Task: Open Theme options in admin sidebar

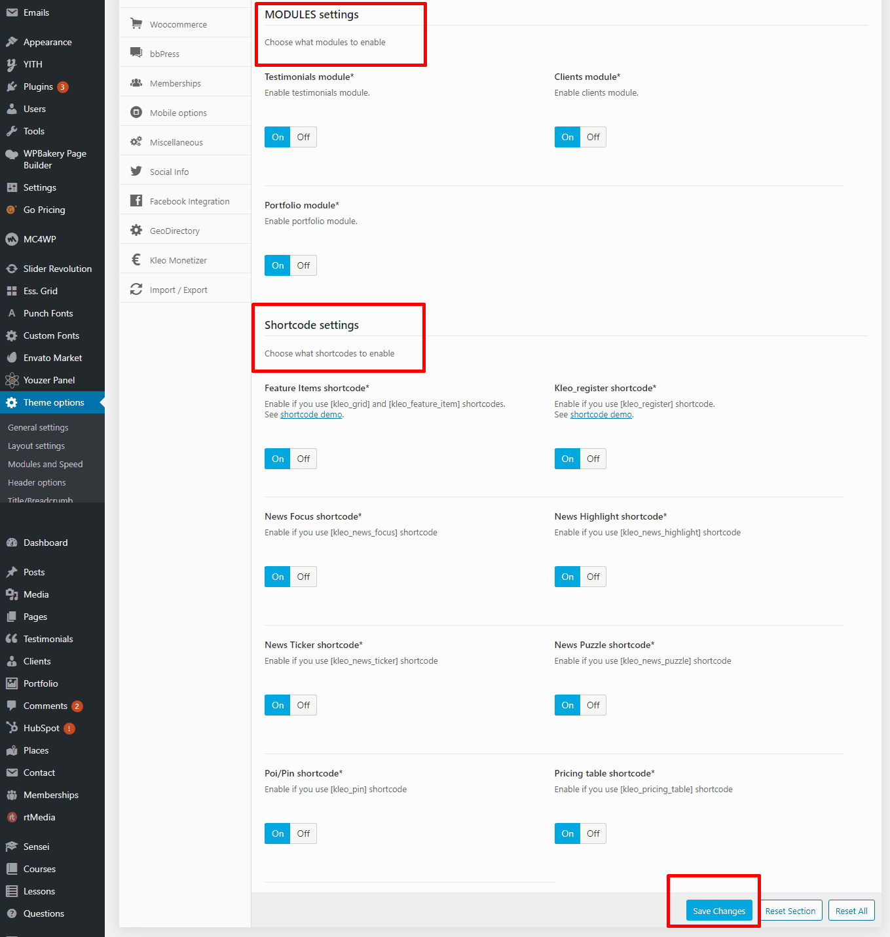Action: [52, 402]
